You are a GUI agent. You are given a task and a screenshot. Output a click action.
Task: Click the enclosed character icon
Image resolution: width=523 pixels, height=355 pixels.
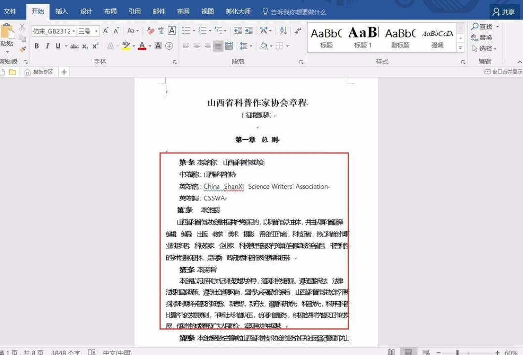tap(169, 46)
